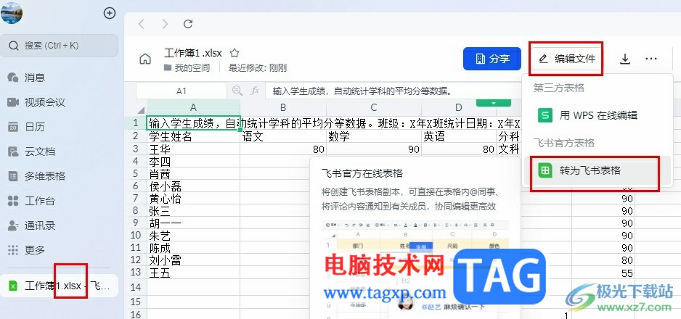Image resolution: width=681 pixels, height=319 pixels.
Task: Open the search box (Ctrl + K)
Action: tap(59, 46)
